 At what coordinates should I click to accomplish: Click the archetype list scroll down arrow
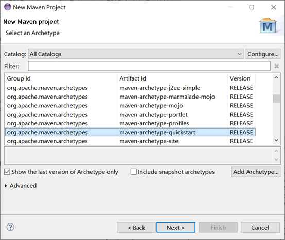[x=276, y=140]
